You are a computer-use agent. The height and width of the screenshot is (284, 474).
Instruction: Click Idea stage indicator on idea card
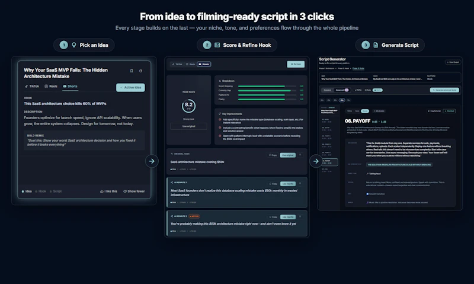[27, 191]
